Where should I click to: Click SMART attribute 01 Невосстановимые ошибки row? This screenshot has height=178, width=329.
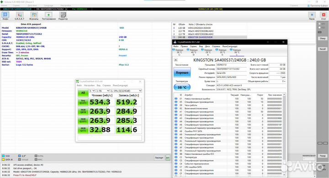[228, 99]
